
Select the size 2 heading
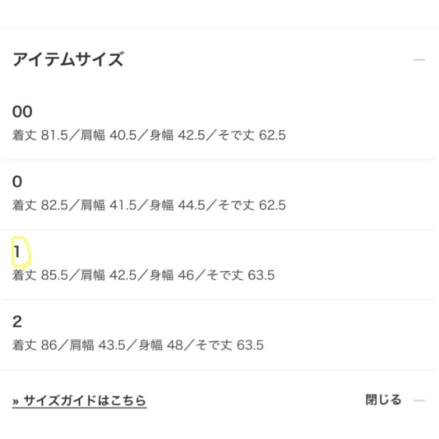click(17, 322)
